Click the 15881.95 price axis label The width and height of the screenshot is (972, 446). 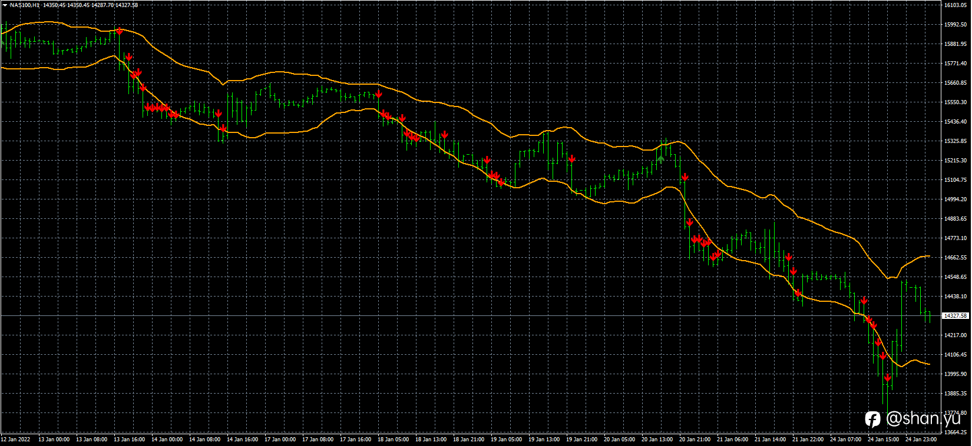(956, 44)
